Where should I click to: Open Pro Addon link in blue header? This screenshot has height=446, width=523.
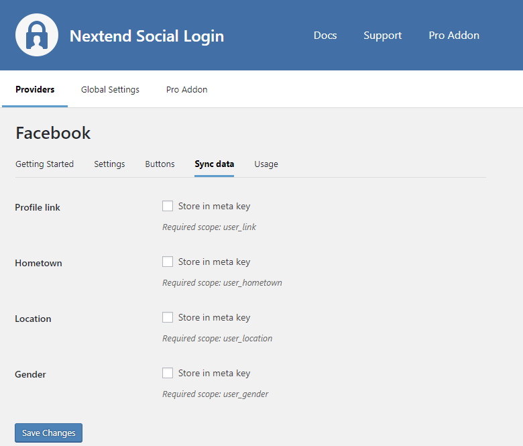[x=454, y=36]
